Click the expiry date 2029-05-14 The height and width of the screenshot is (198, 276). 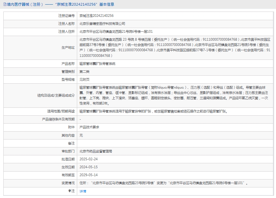point(89,175)
